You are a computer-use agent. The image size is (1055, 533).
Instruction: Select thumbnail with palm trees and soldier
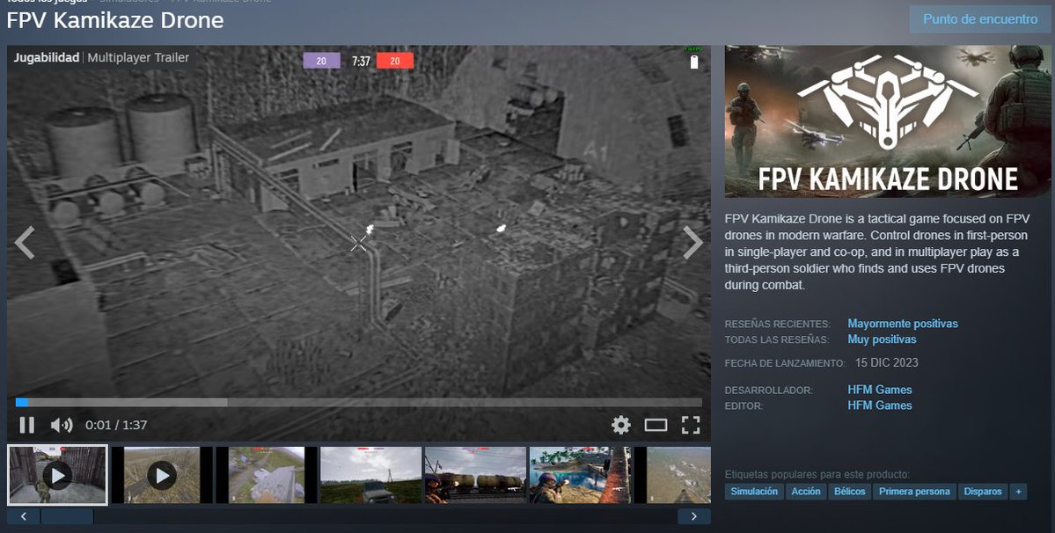580,475
